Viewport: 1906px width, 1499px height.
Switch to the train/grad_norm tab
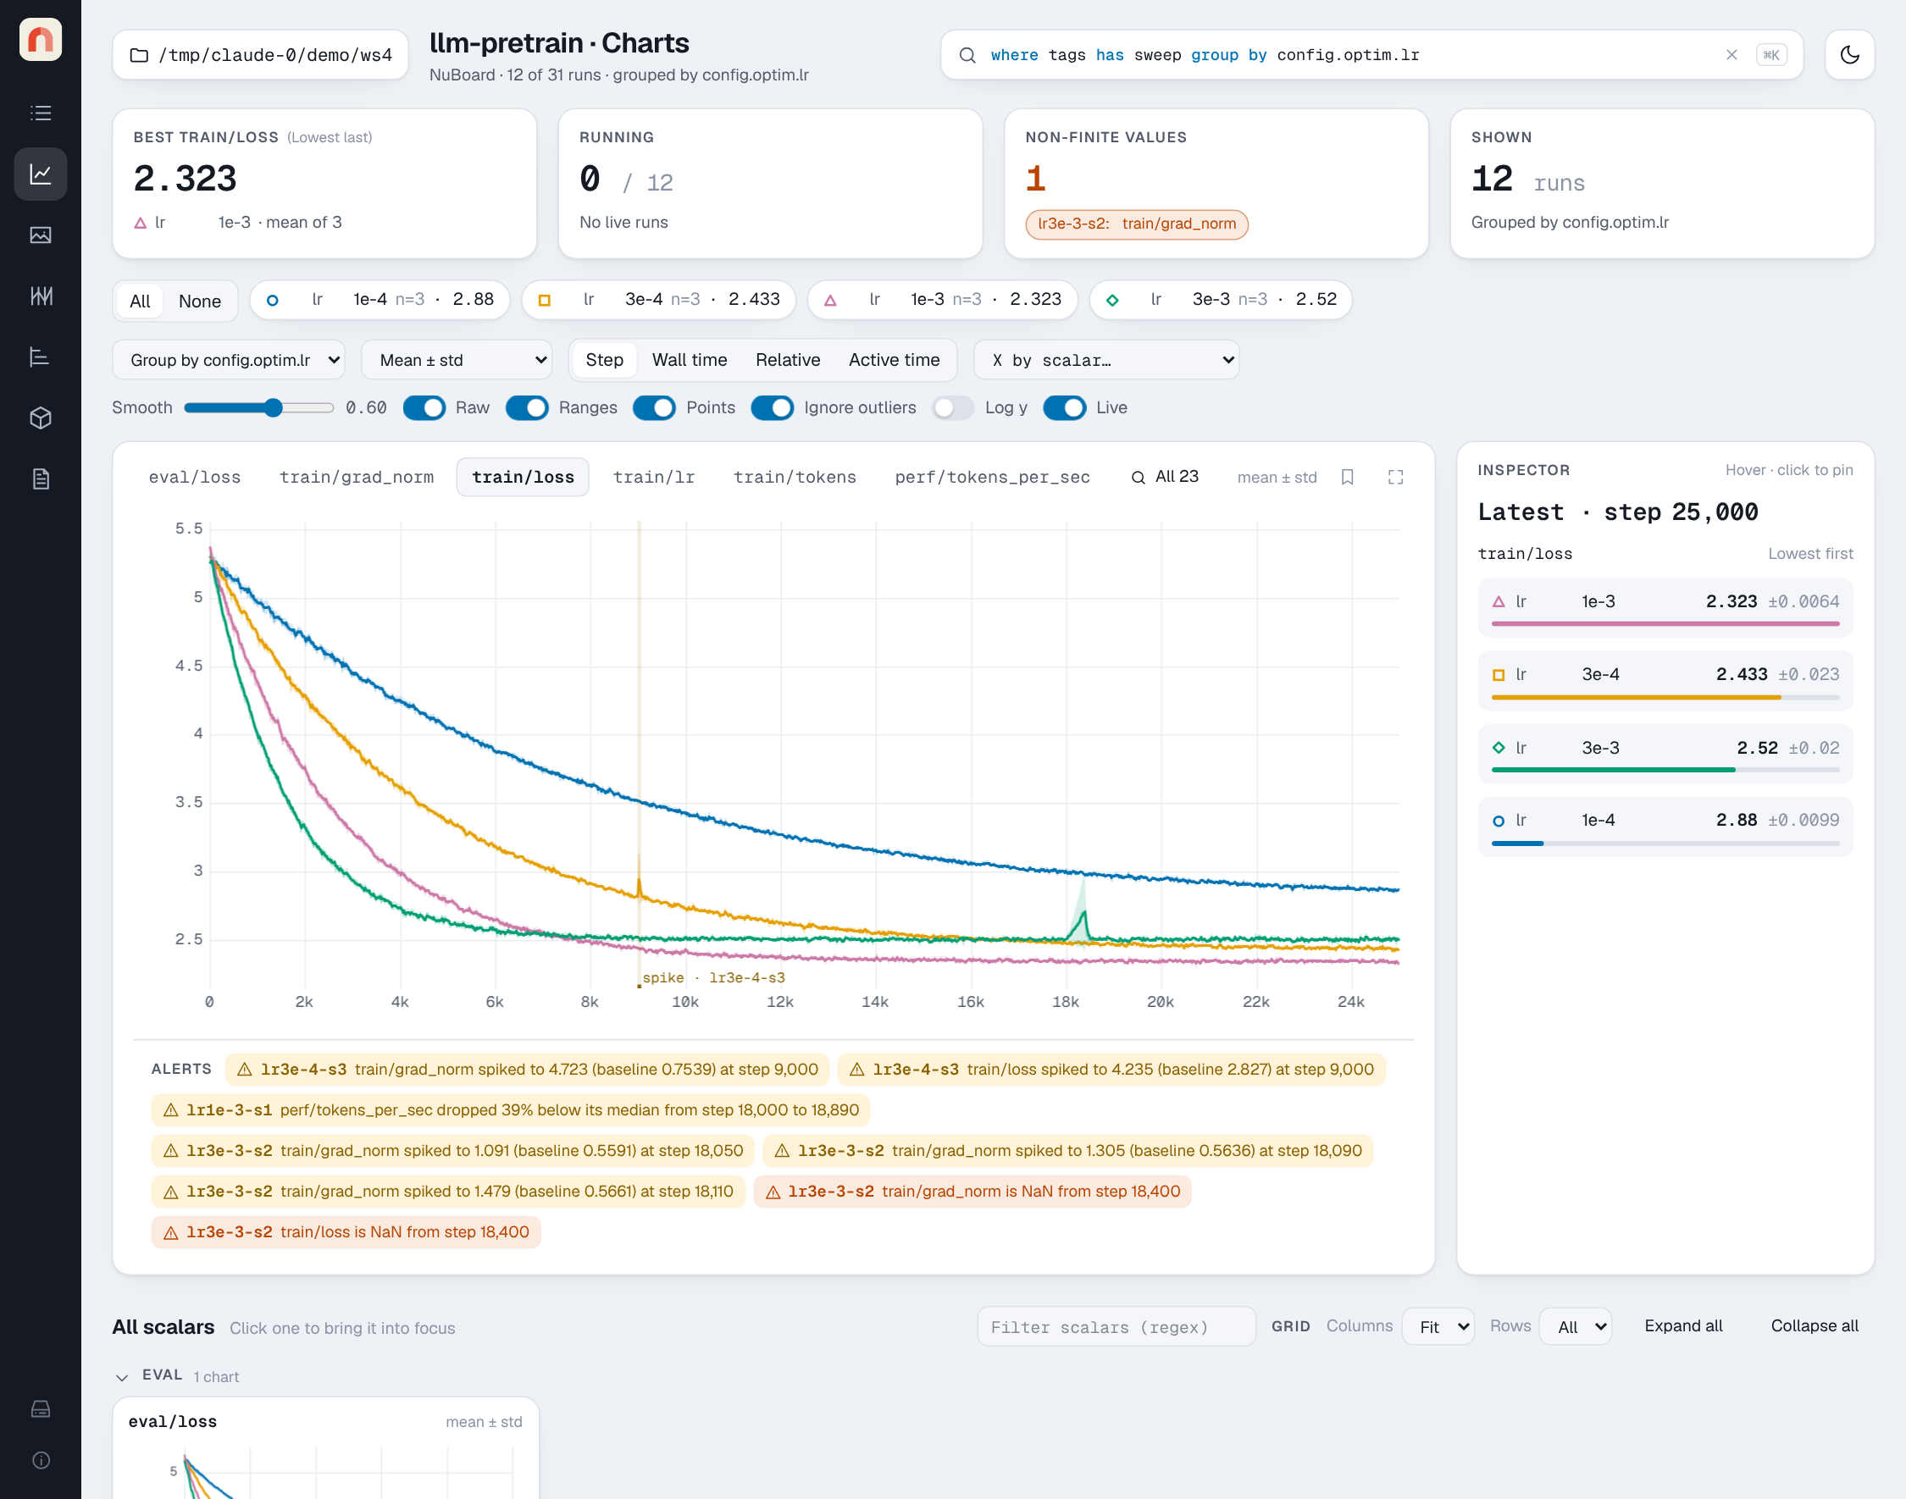(357, 478)
